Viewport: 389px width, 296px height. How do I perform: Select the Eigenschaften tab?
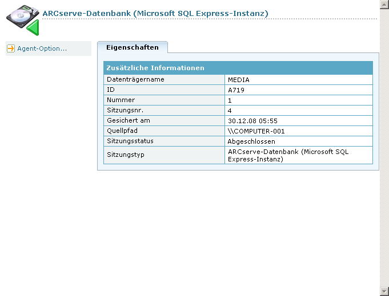(x=133, y=47)
